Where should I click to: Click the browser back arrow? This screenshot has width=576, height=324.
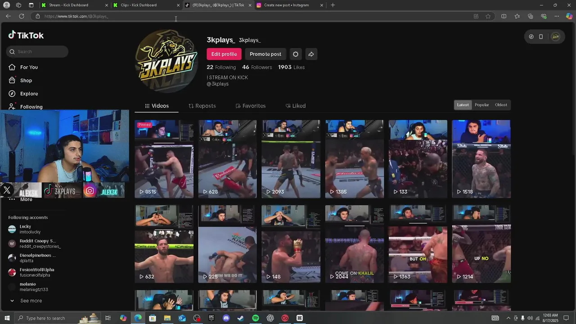pyautogui.click(x=8, y=16)
